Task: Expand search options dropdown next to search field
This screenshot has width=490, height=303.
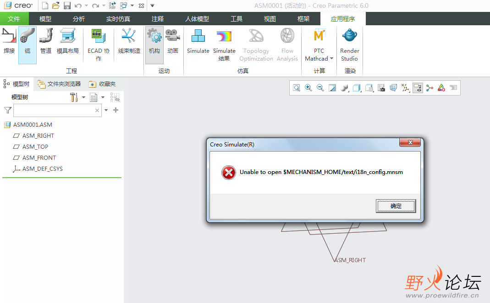Action: pos(106,110)
